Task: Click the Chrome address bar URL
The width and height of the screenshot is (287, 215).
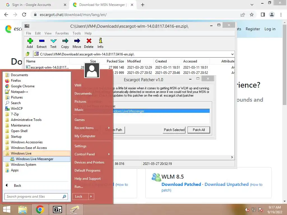Action: point(73,15)
